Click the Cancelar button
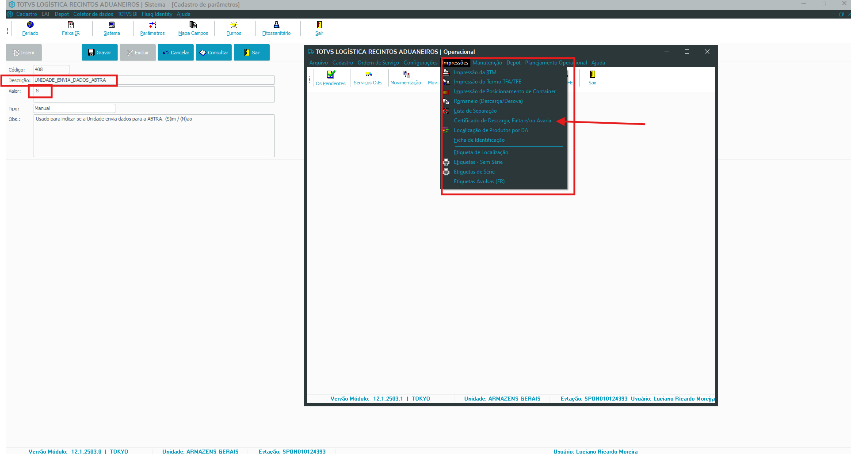The height and width of the screenshot is (454, 851). point(176,53)
